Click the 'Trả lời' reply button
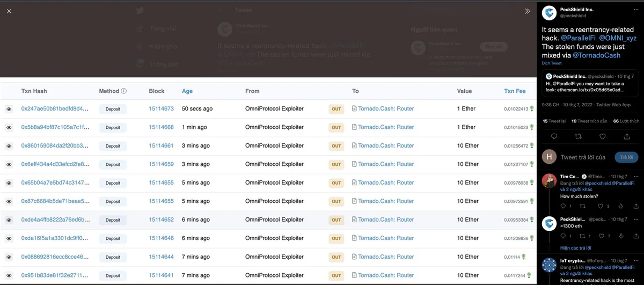 click(626, 157)
